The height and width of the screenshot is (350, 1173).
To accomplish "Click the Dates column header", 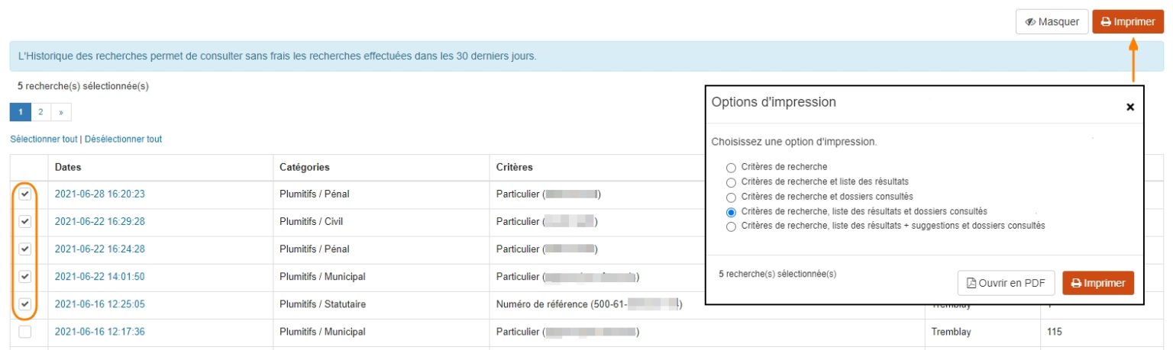I will click(68, 167).
